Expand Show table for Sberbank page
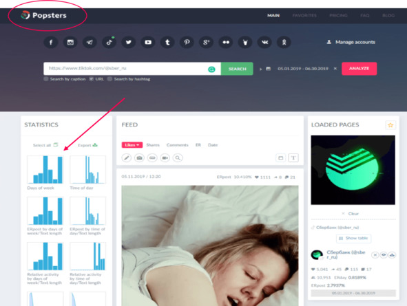Screen dimensions: 407x306 tap(353, 238)
